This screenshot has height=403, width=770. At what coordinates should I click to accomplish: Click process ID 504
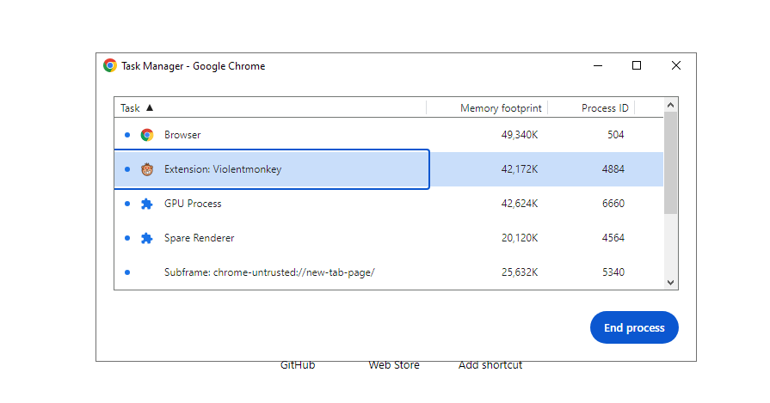tap(615, 135)
